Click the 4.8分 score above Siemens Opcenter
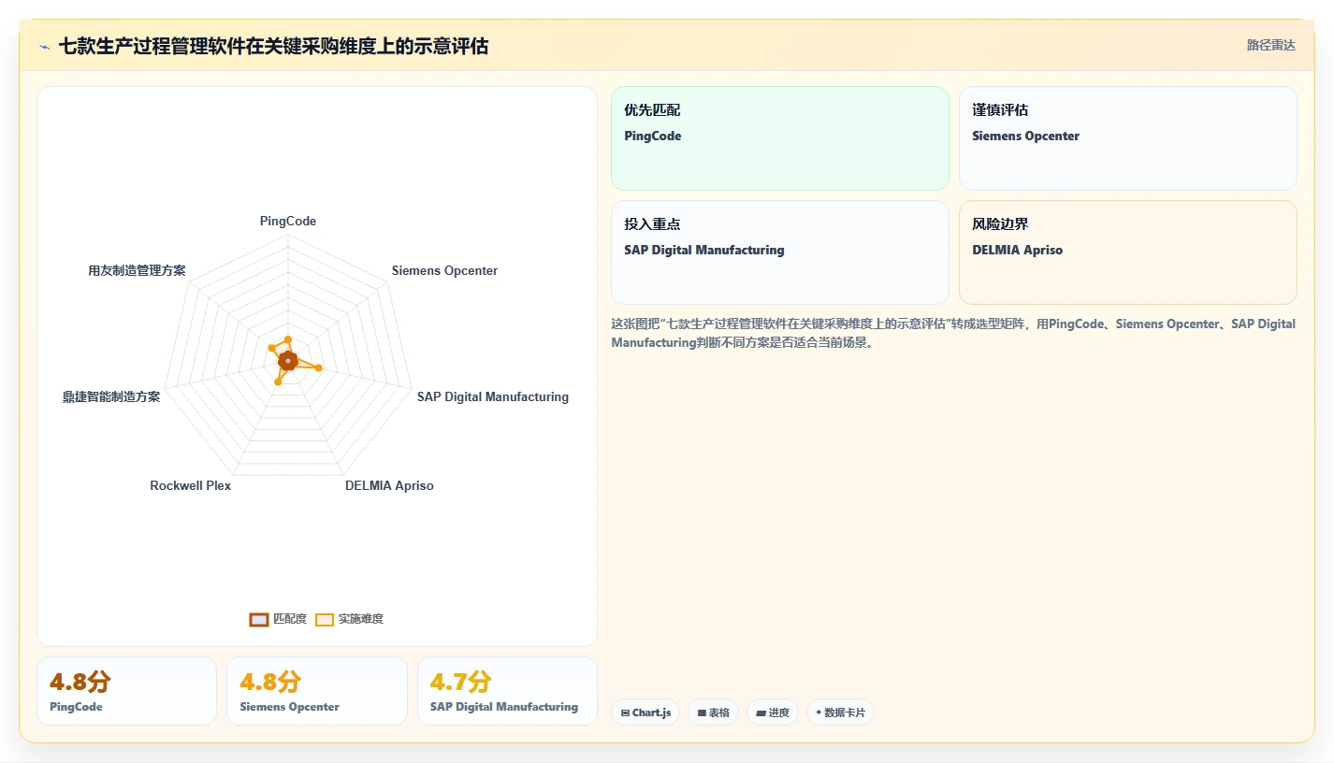 [270, 682]
